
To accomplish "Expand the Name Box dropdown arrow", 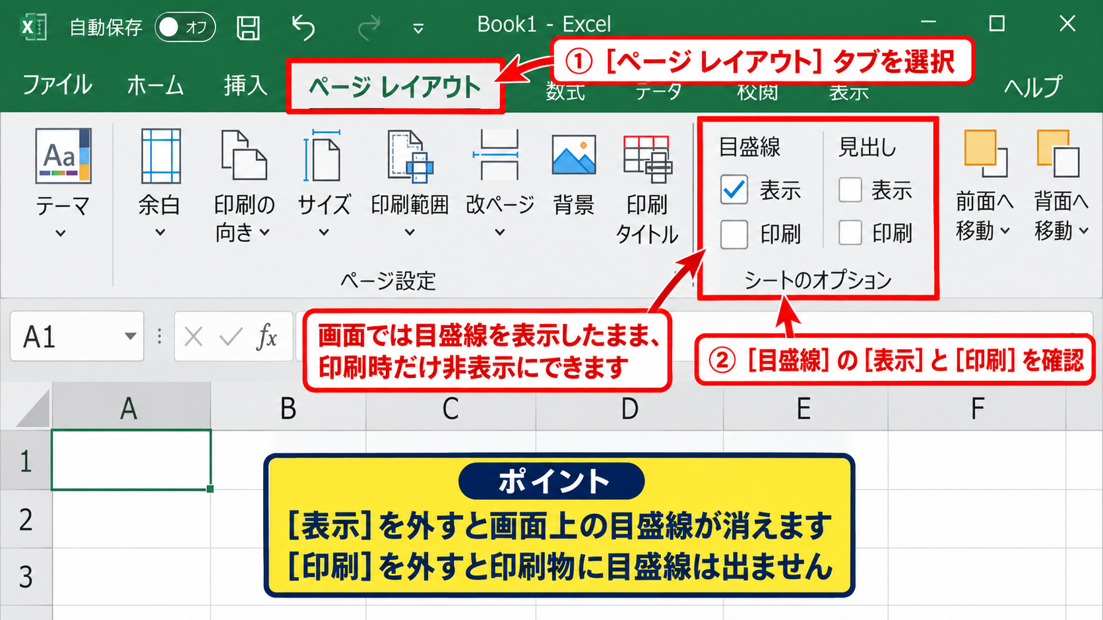I will (130, 337).
